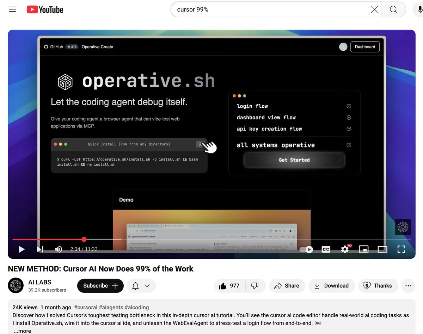Click the '39.2K subscribers' text
Screen dimensions: 423x334
[47, 290]
